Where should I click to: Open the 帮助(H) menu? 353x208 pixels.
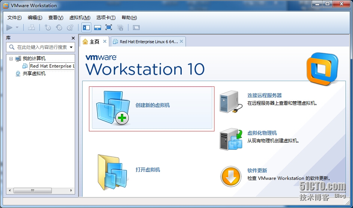[x=129, y=18]
